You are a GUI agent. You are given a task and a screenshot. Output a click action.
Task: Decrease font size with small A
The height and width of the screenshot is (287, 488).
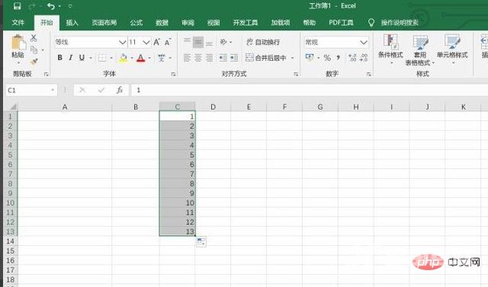(x=168, y=42)
